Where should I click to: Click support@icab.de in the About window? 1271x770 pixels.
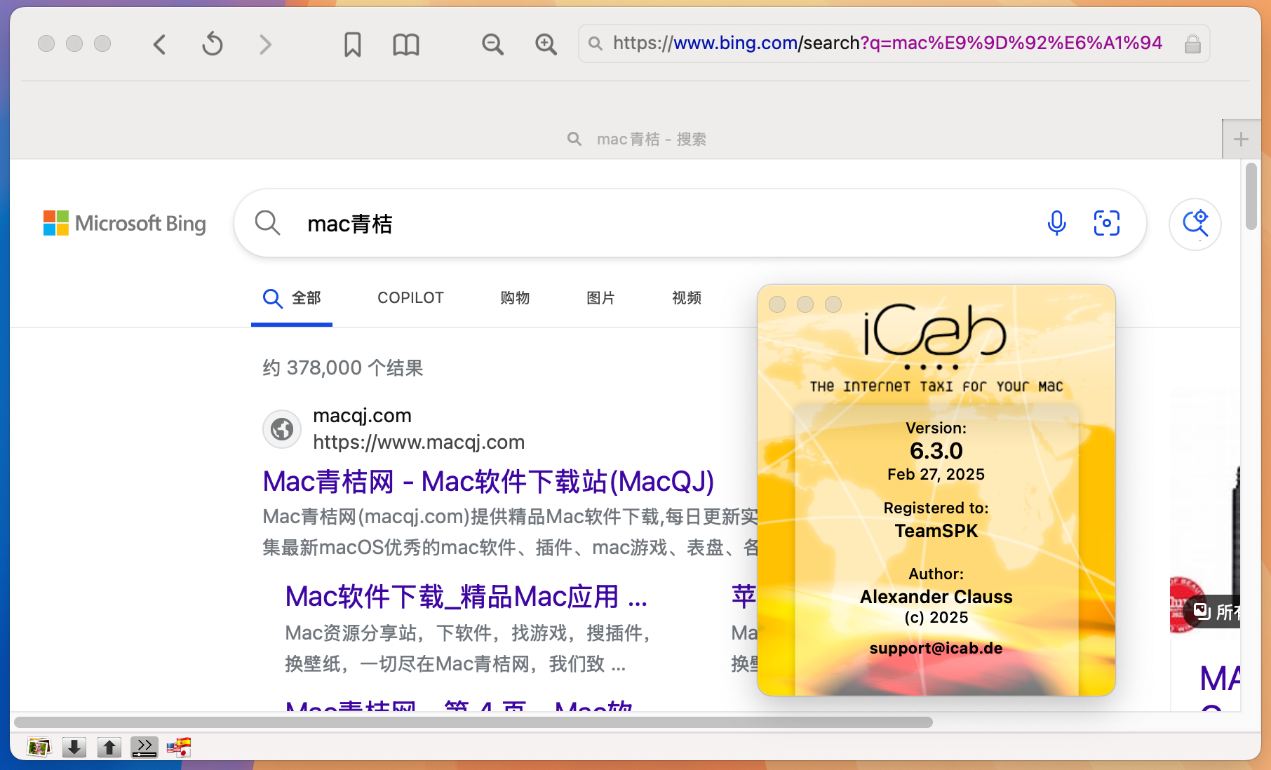tap(936, 648)
